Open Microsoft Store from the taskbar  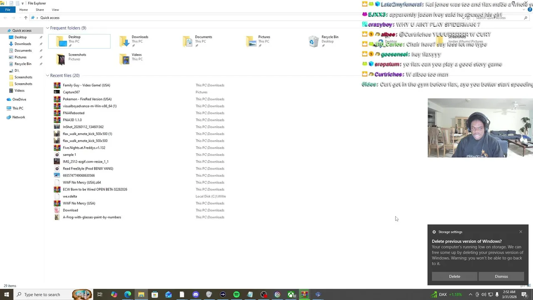point(154,295)
